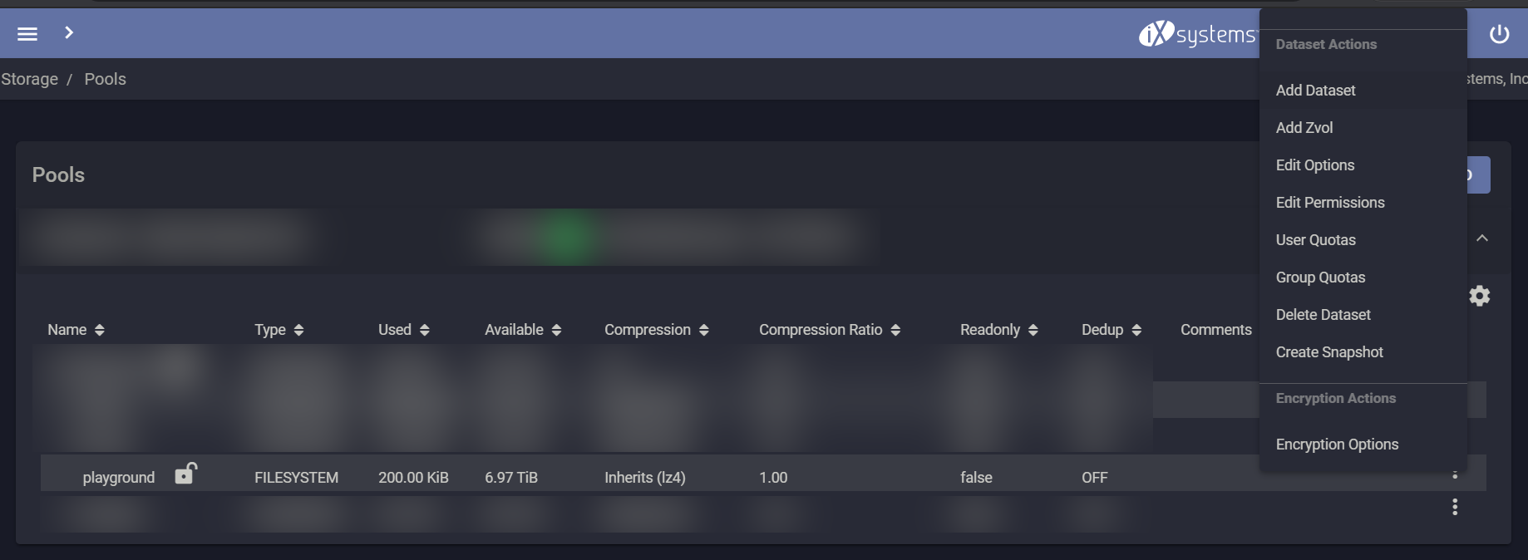The image size is (1528, 560).
Task: Click the unlocked padlock icon beside playground
Action: pos(185,474)
